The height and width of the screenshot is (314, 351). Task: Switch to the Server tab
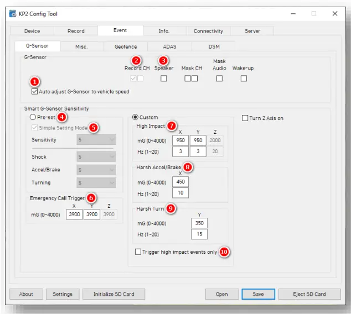click(x=252, y=31)
